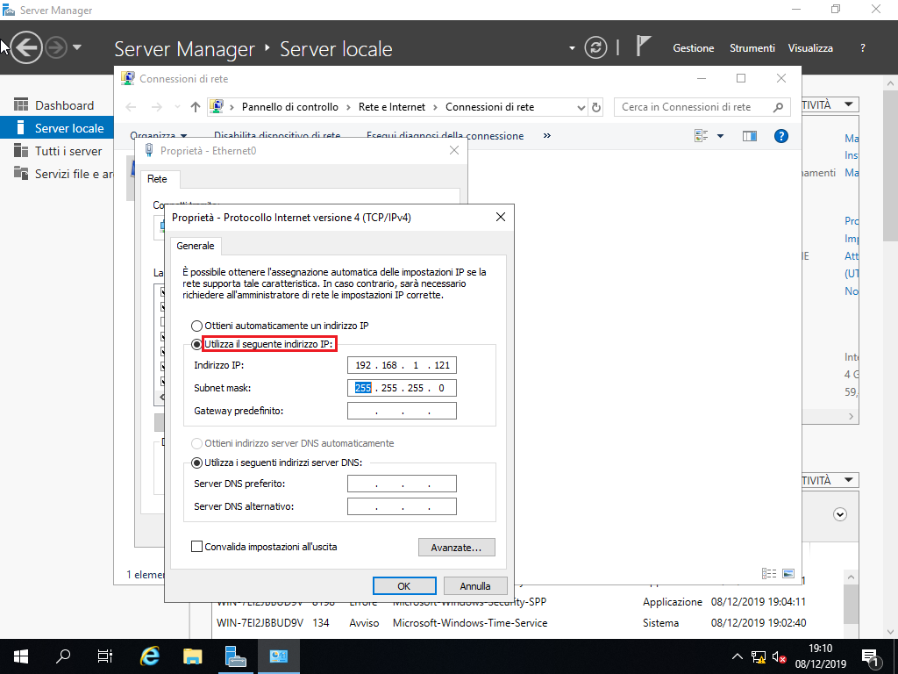Viewport: 898px width, 674px height.
Task: Switch to the Generale tab
Action: pos(196,246)
